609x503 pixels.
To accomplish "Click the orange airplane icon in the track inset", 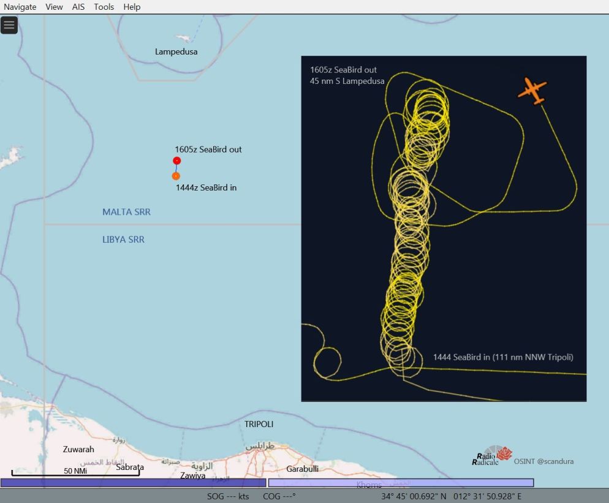I will [x=532, y=90].
